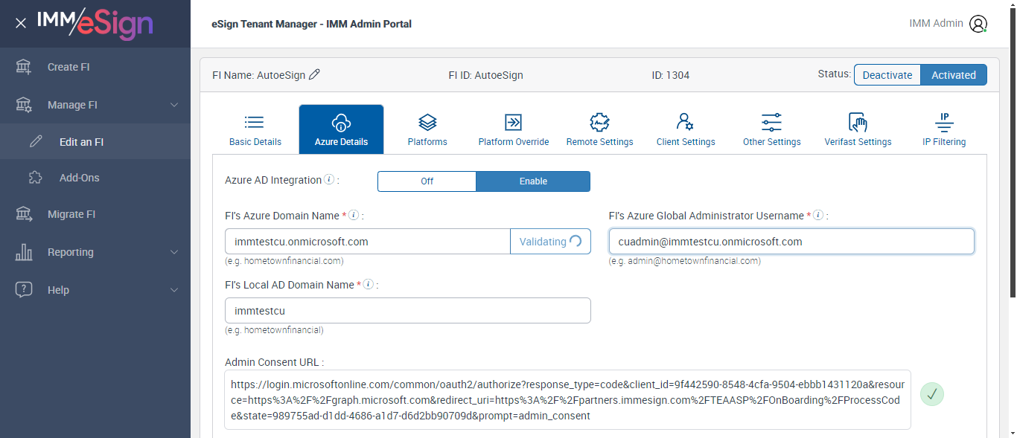1017x438 pixels.
Task: Show info for FI's Local AD Domain Name
Action: (x=369, y=284)
